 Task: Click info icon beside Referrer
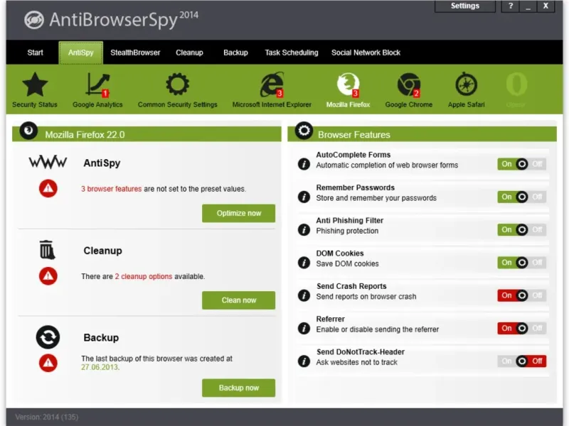(x=304, y=328)
